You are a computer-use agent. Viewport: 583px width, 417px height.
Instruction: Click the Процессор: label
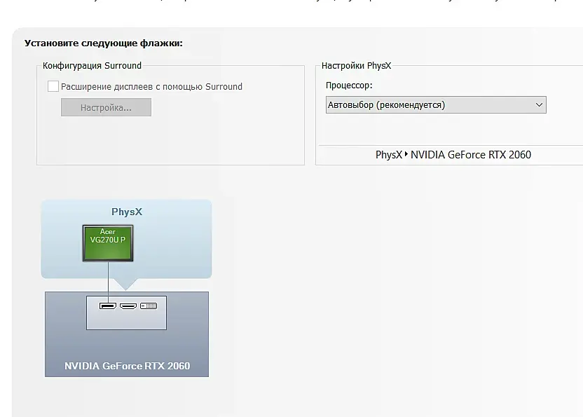click(x=349, y=86)
